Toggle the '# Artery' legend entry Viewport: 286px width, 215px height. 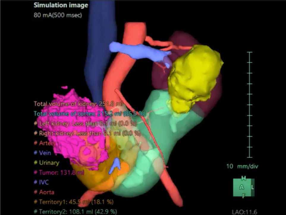tap(45, 143)
